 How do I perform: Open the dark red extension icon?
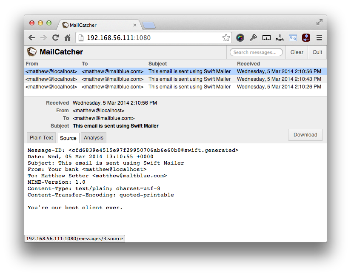[x=306, y=37]
